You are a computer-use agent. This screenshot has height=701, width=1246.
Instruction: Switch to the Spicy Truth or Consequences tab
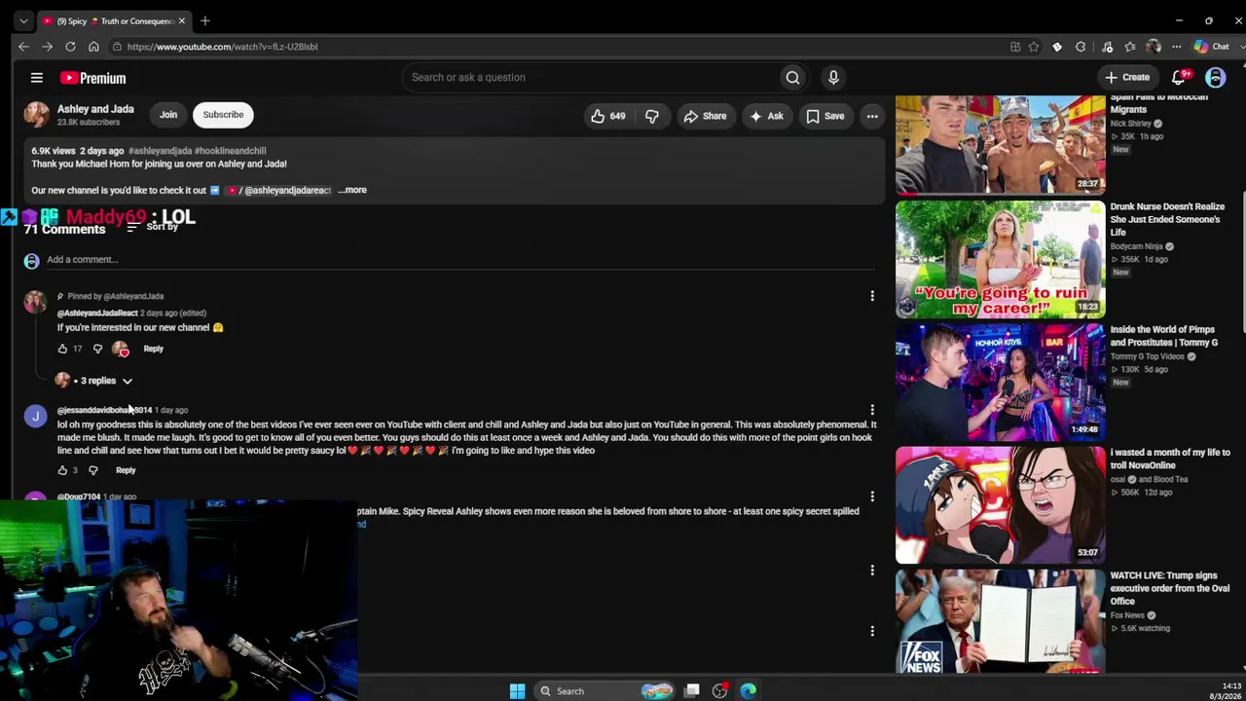[x=115, y=20]
